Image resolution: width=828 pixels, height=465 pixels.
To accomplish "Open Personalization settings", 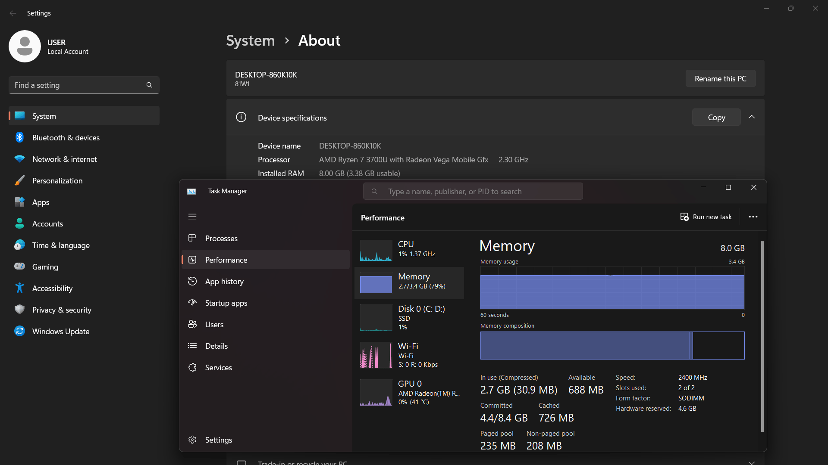I will coord(84,180).
